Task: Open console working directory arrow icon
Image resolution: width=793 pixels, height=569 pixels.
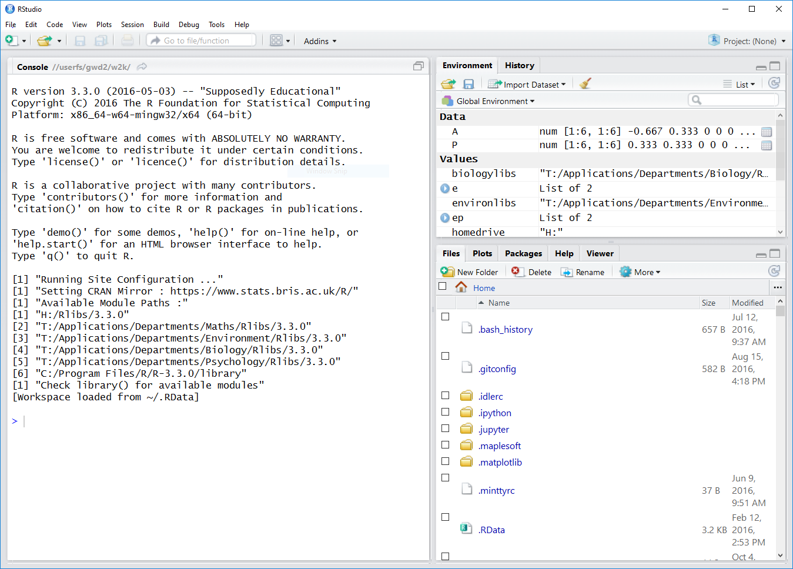Action: click(x=142, y=67)
